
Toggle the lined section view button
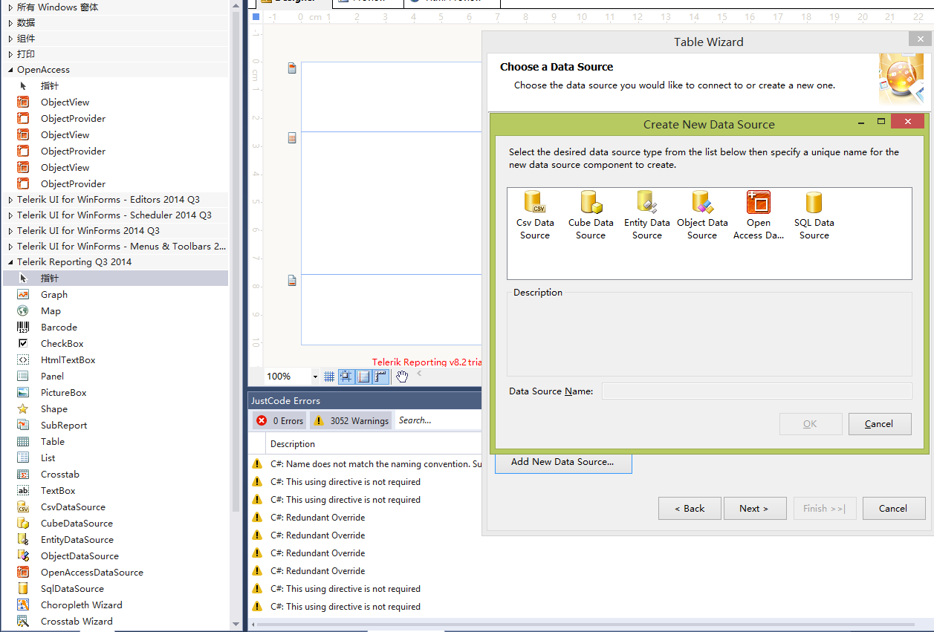tap(363, 377)
